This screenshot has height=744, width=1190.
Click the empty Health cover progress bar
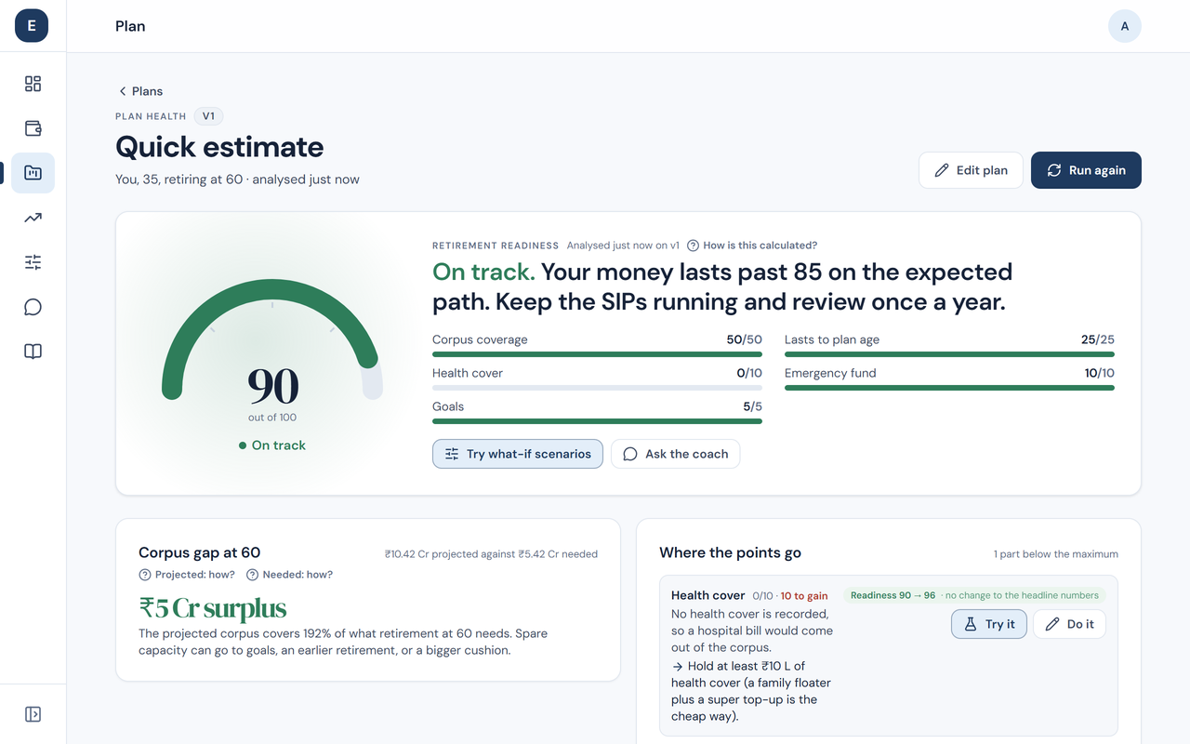[x=597, y=388]
